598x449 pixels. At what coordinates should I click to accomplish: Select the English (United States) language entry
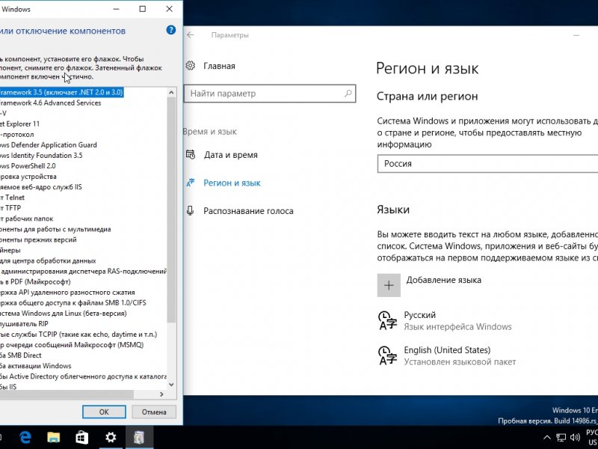tap(447, 356)
